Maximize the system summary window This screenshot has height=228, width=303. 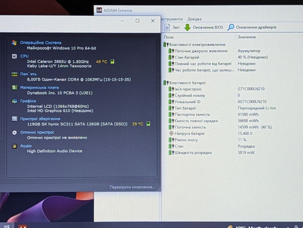pyautogui.click(x=137, y=21)
